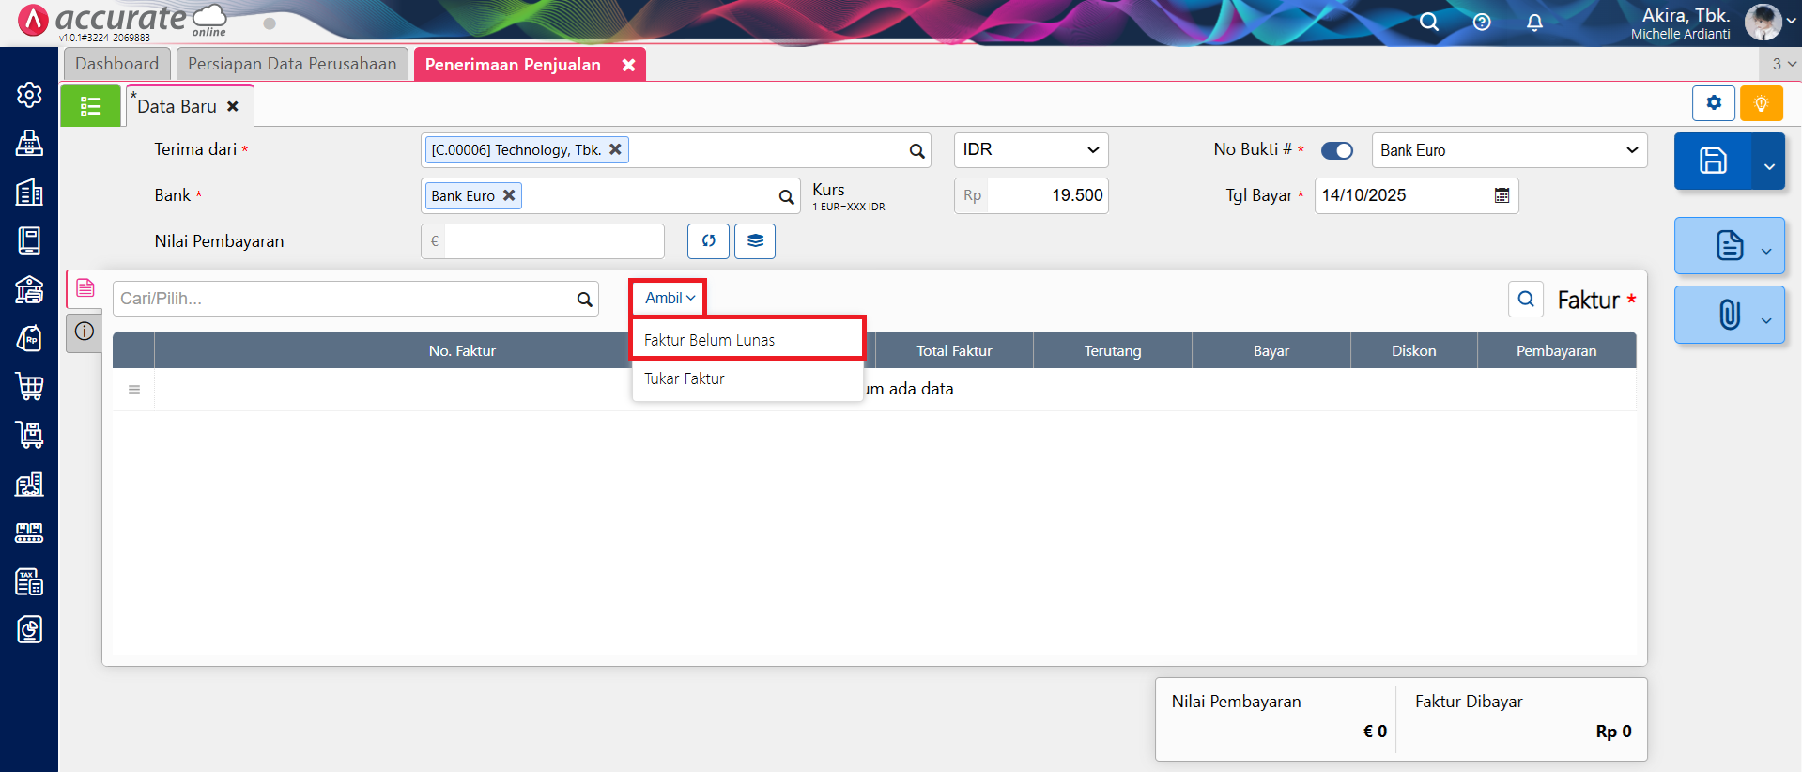Viewport: 1802px width, 772px height.
Task: Choose Tukar Faktur from the menu
Action: (685, 378)
